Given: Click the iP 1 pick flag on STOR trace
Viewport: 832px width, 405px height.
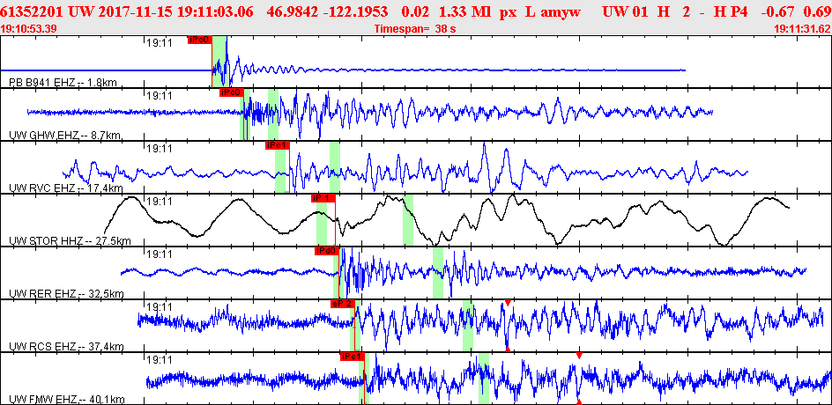Looking at the screenshot, I should [323, 198].
